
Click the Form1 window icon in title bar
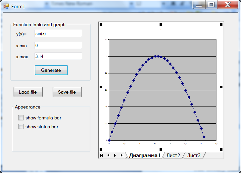tap(6, 6)
